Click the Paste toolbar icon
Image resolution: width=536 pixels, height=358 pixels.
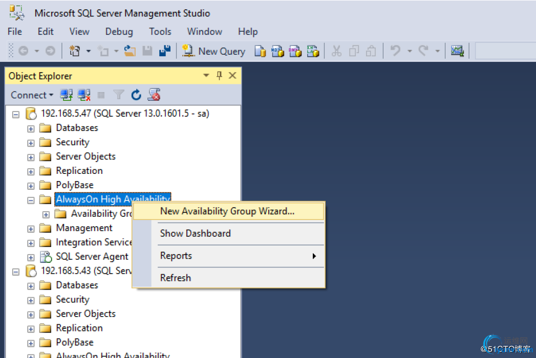point(371,51)
